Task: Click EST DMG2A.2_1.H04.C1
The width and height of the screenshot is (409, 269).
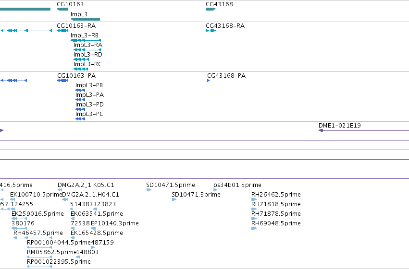Action: pos(90,195)
